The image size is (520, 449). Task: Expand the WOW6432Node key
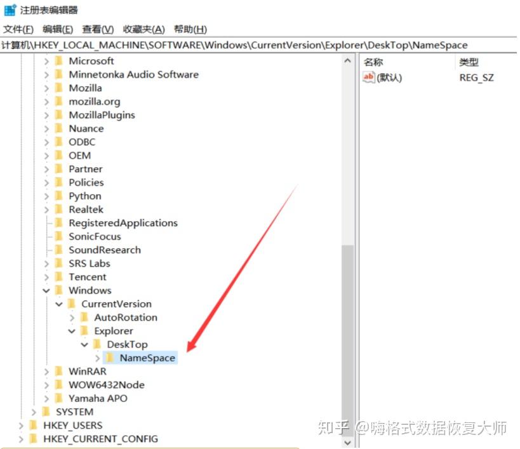pos(46,385)
